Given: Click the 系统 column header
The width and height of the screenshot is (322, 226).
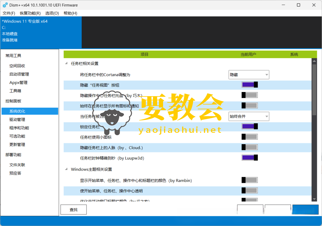Looking at the screenshot, I should click(294, 54).
